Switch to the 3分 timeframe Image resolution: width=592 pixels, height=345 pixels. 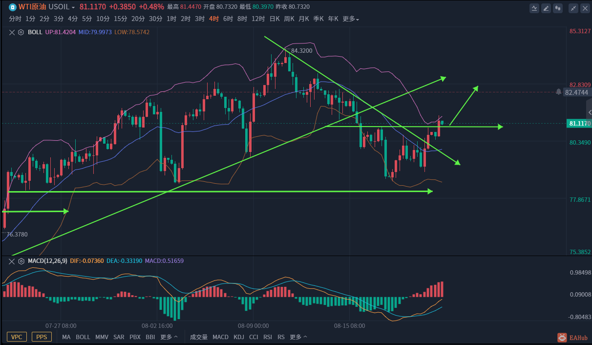59,19
